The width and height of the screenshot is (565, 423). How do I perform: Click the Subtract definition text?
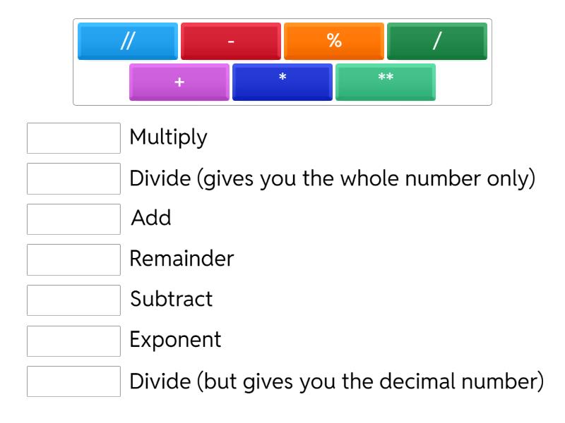tap(172, 300)
